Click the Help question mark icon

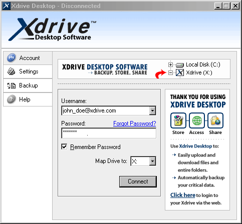click(11, 99)
